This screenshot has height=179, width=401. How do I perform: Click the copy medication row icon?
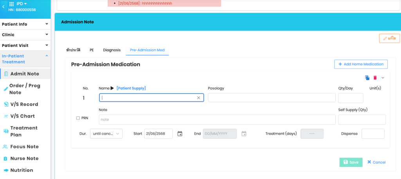coord(367,78)
